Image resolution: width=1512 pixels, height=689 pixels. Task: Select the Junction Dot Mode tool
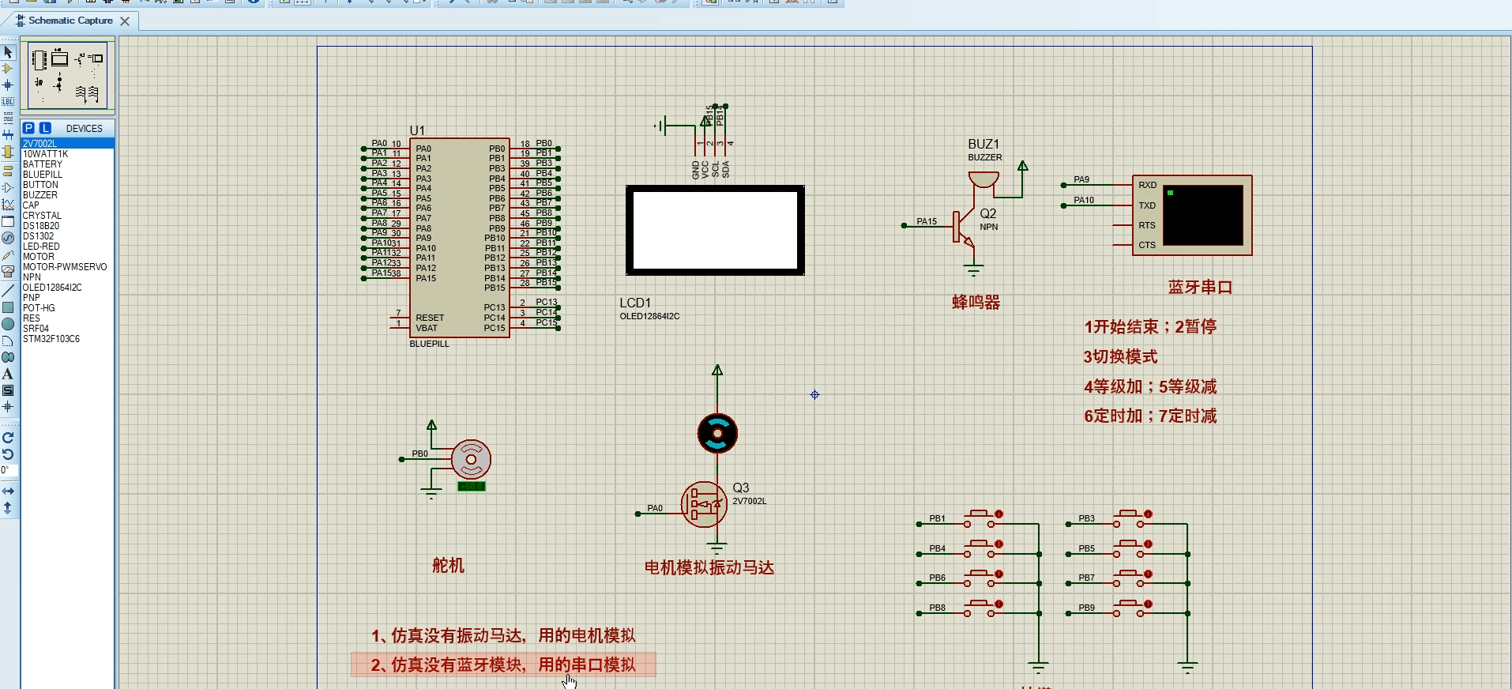pos(8,85)
